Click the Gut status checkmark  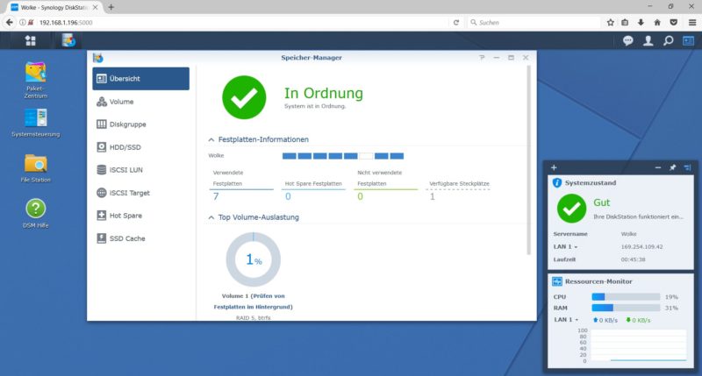(x=571, y=209)
